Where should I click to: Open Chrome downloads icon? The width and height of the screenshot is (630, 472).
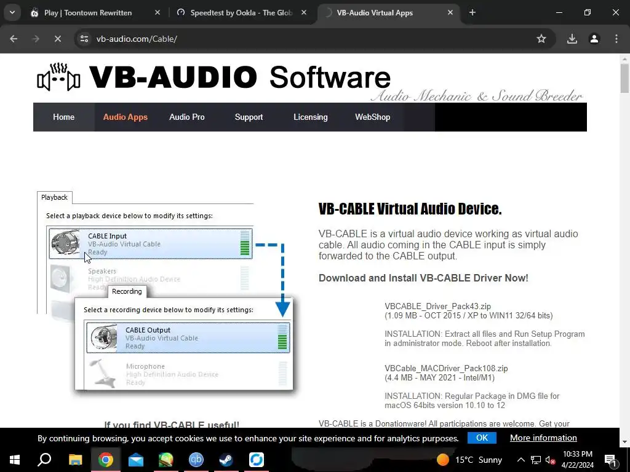(x=572, y=39)
